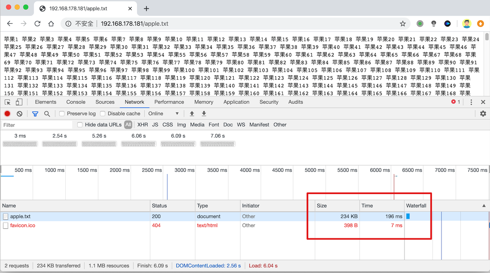
Task: Export the HAR file
Action: tap(204, 114)
